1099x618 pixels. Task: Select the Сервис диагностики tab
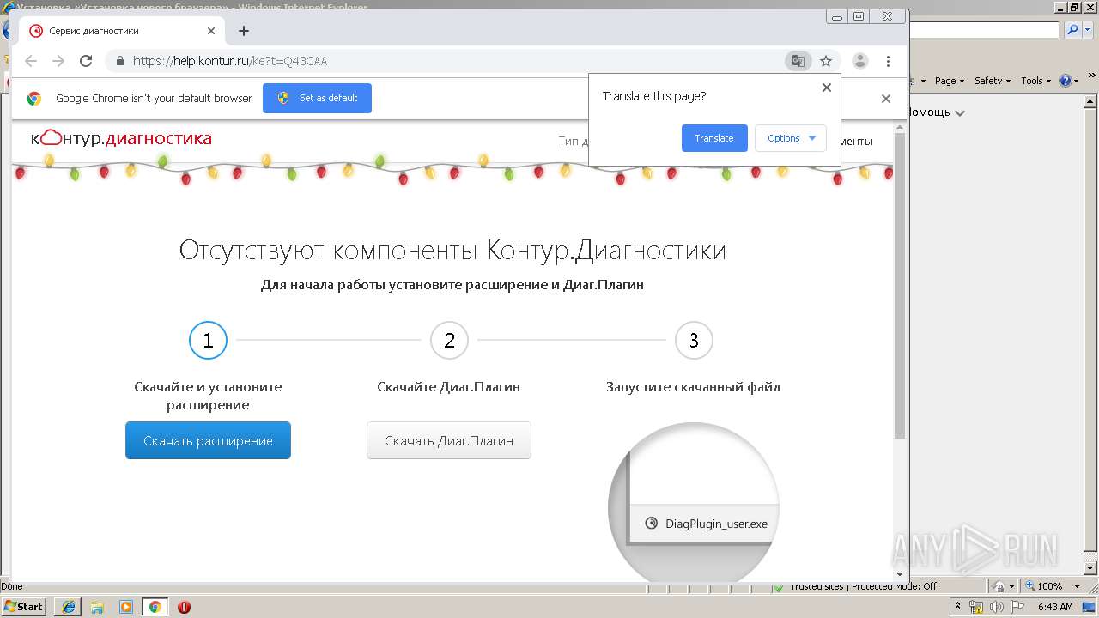click(121, 31)
